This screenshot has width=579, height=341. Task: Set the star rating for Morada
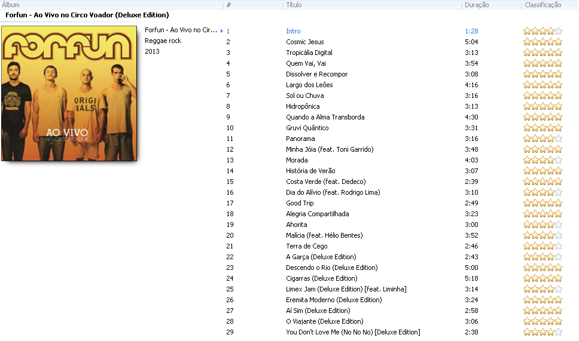(543, 160)
